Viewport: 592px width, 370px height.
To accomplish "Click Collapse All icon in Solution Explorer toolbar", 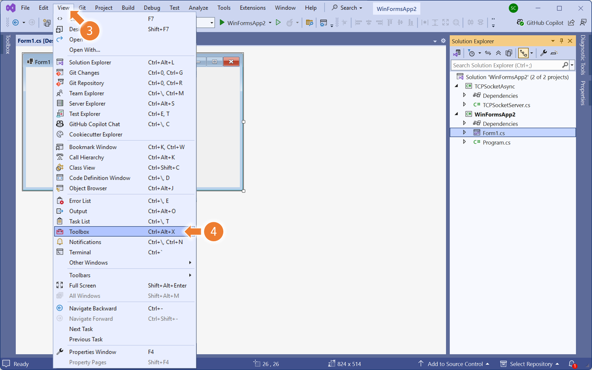I will pyautogui.click(x=498, y=53).
